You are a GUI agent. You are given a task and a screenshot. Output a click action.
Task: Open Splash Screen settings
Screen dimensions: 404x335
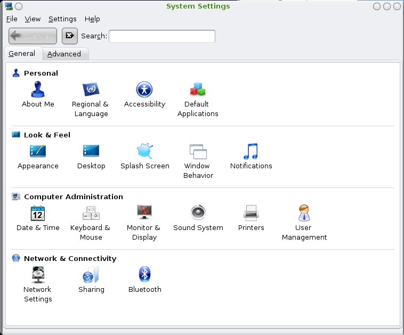coord(144,152)
